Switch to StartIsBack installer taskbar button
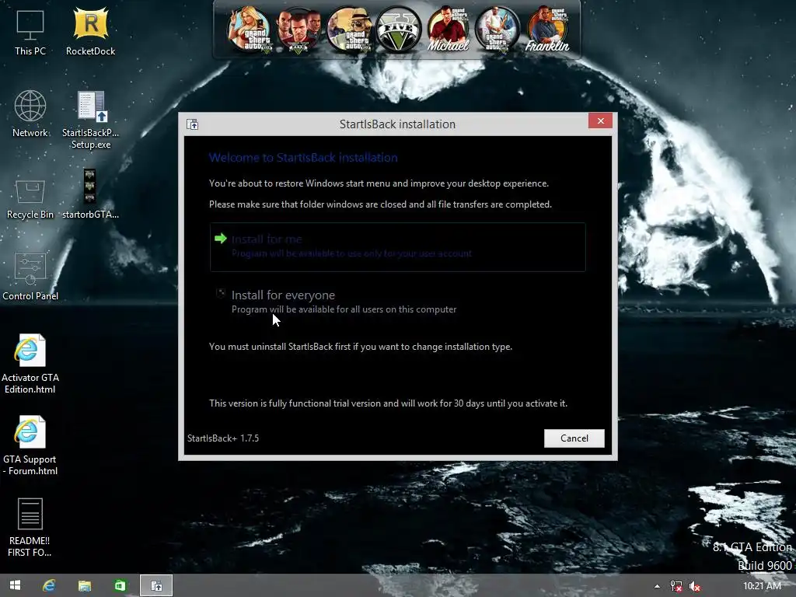796x597 pixels. (156, 585)
